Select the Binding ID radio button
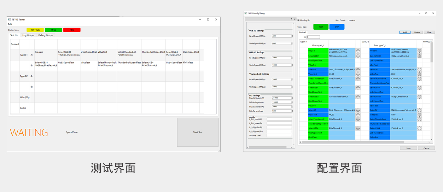443x192 pixels. (299, 20)
